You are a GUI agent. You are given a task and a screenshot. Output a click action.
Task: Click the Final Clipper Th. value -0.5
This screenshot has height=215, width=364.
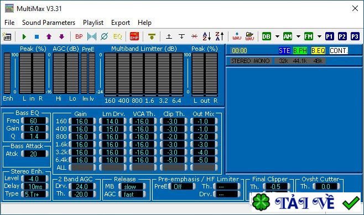pos(277,186)
